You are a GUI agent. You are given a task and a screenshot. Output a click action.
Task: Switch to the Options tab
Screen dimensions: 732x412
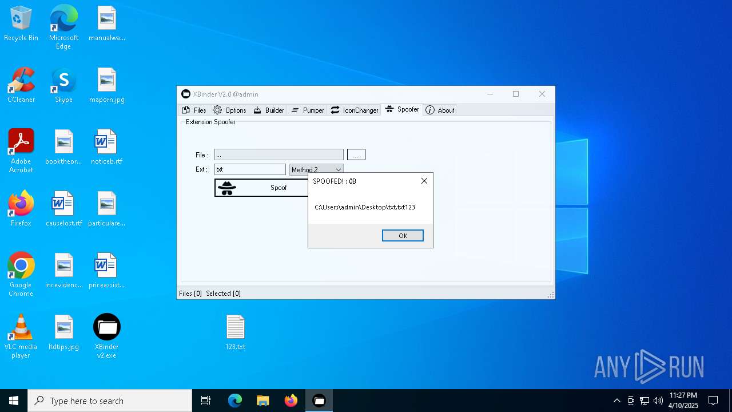229,110
